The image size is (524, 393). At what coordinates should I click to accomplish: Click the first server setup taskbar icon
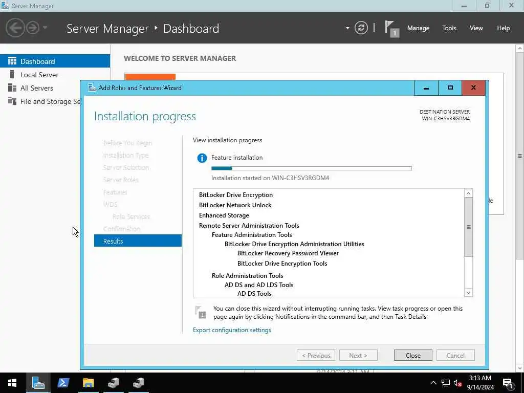click(113, 383)
